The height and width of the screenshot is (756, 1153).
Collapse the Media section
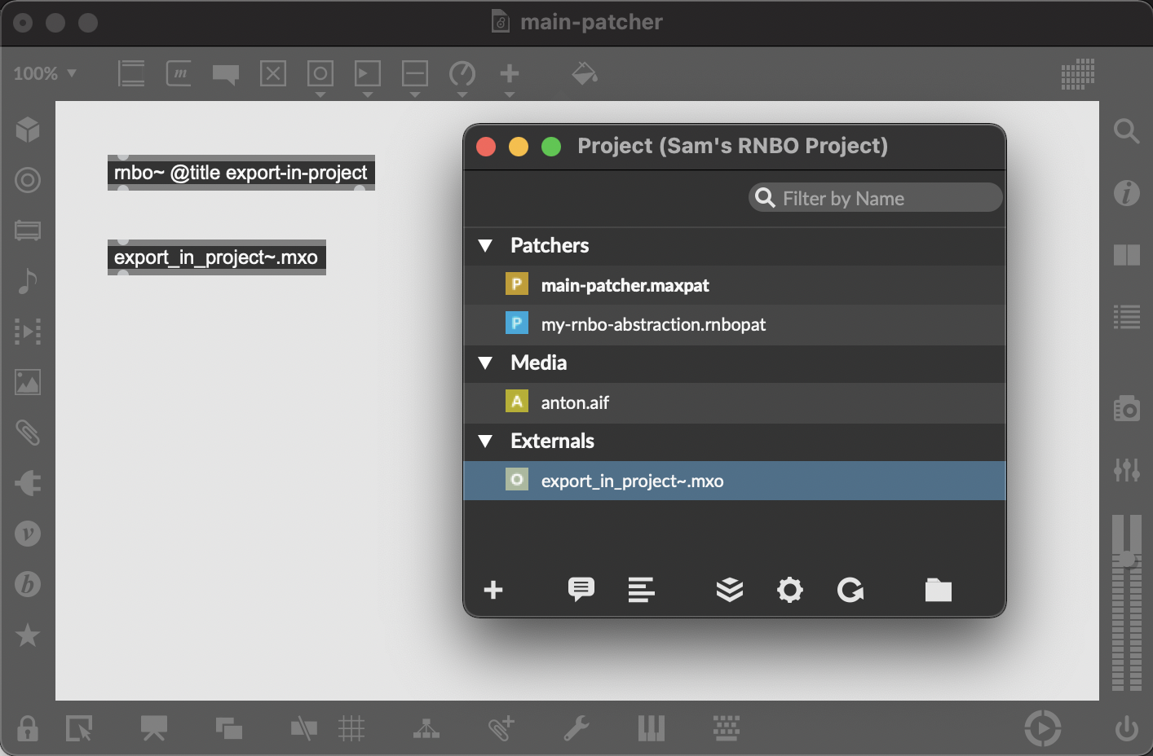[x=486, y=363]
